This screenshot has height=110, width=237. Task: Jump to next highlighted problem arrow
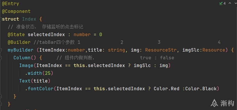(236, 3)
